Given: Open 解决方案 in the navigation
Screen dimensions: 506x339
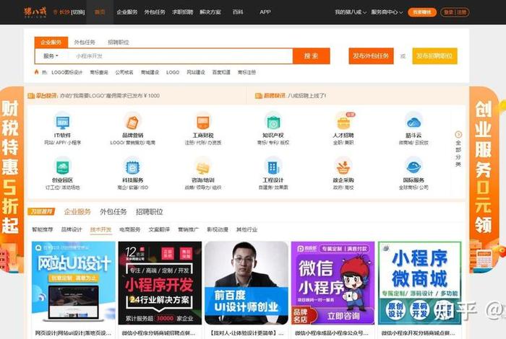Looking at the screenshot, I should [210, 12].
